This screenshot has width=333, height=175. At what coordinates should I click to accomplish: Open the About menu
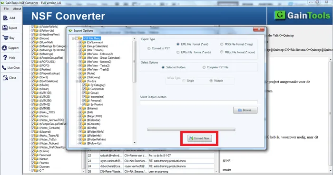tap(17, 9)
